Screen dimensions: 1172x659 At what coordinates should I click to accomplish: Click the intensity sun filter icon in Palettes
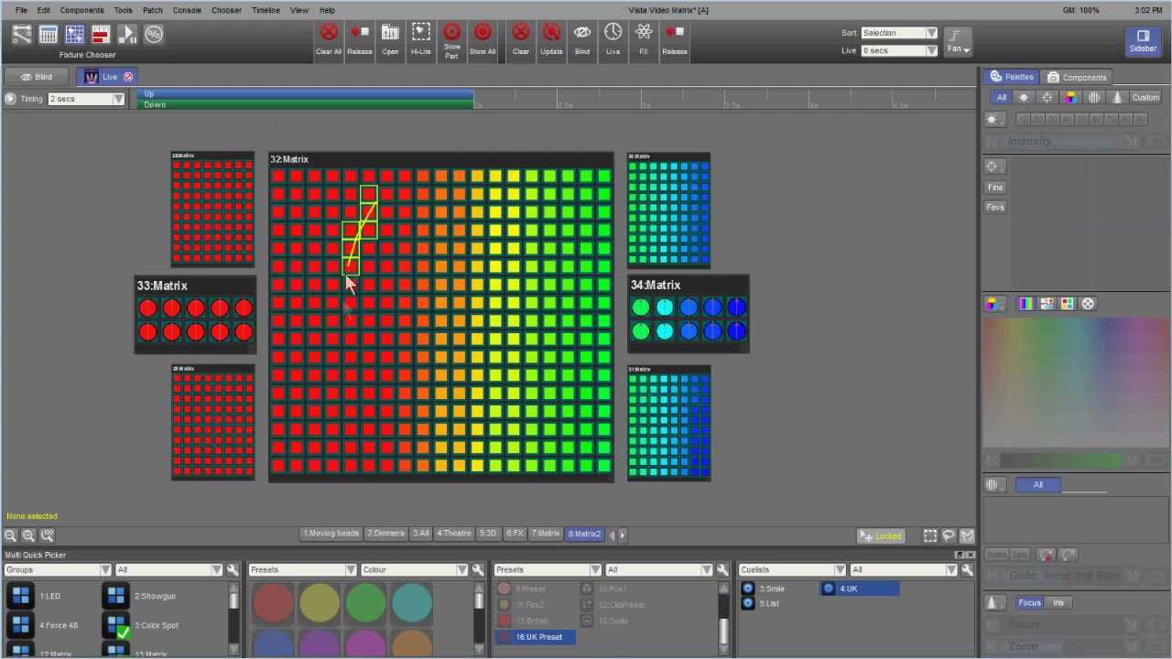pos(1024,97)
